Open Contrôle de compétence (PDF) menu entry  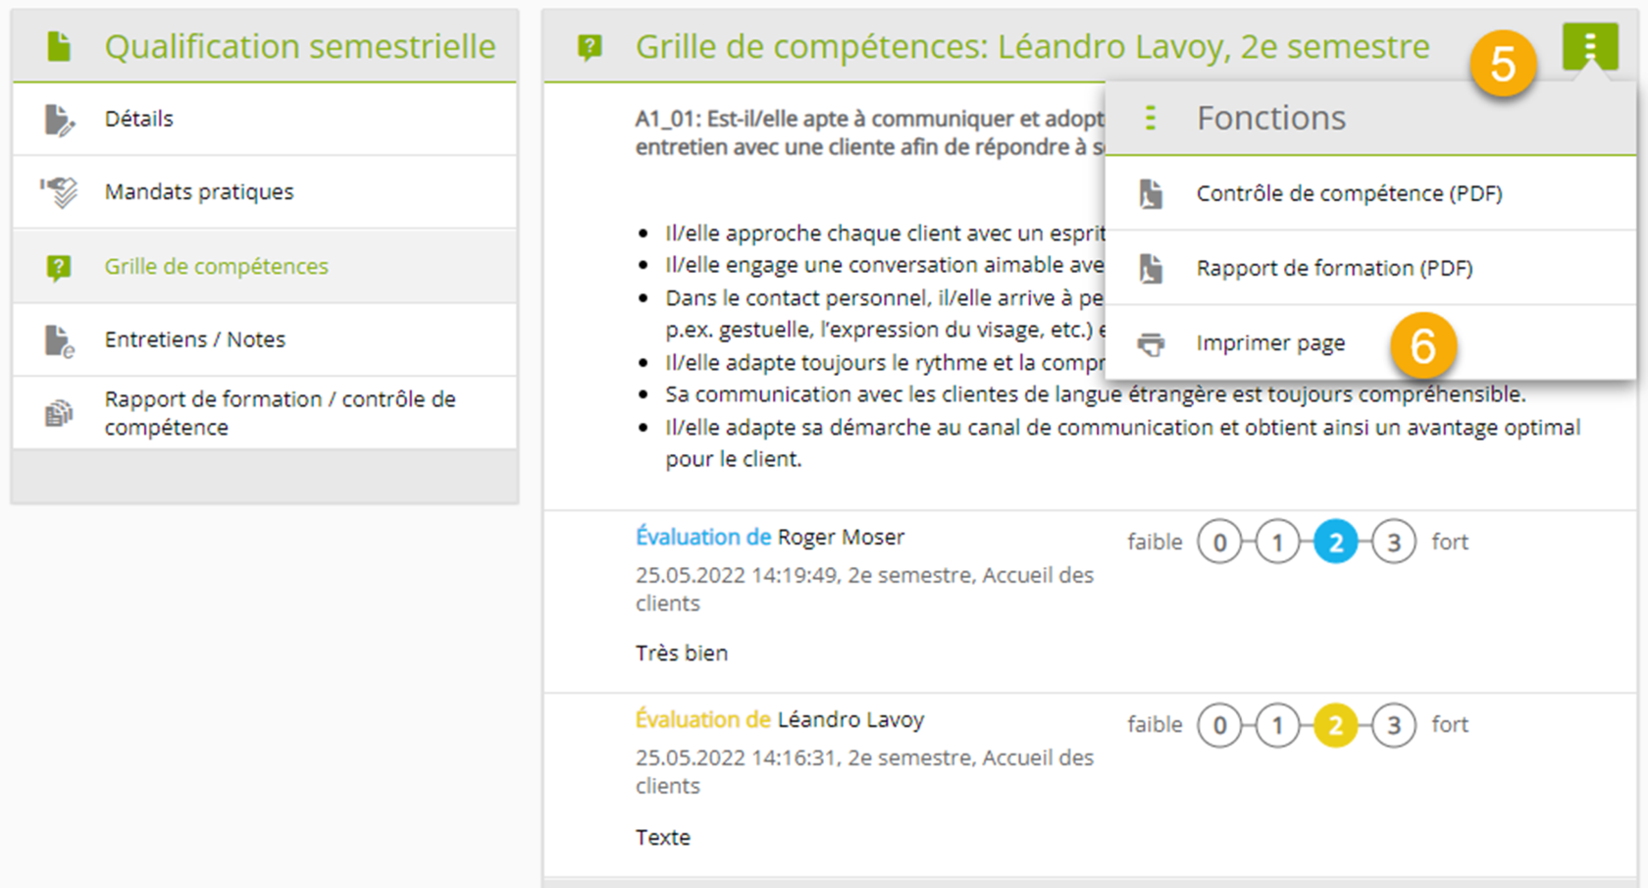pos(1349,194)
